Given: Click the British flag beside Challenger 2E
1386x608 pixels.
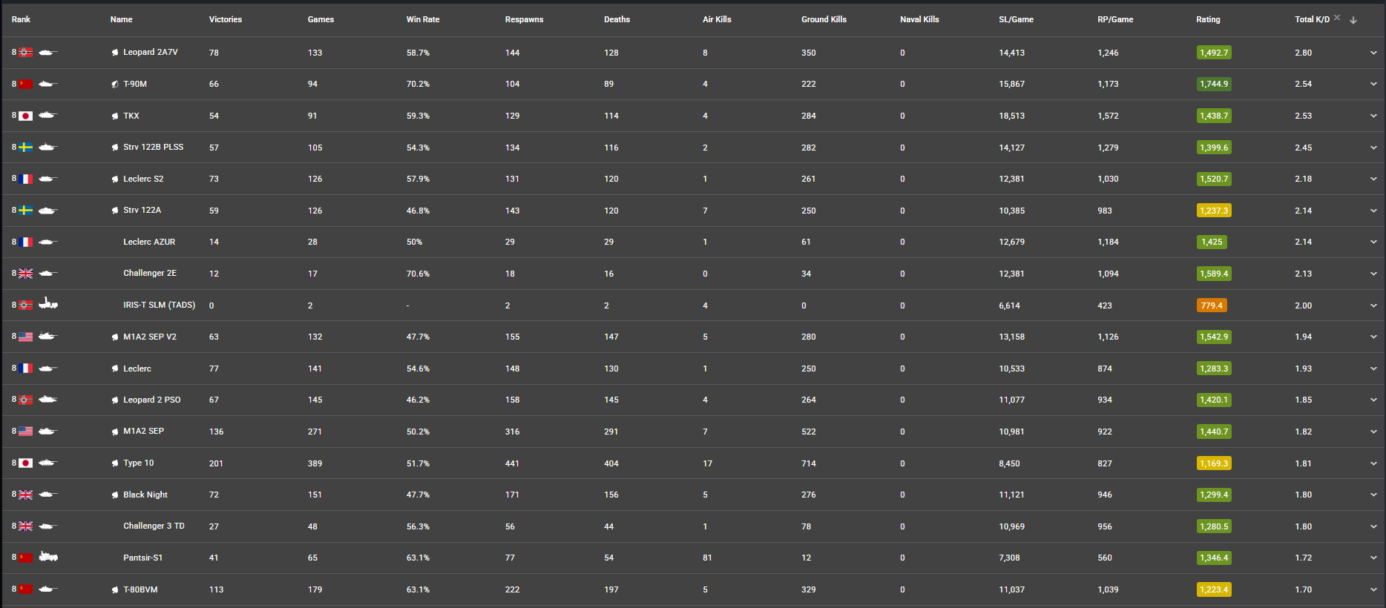Looking at the screenshot, I should (x=26, y=274).
